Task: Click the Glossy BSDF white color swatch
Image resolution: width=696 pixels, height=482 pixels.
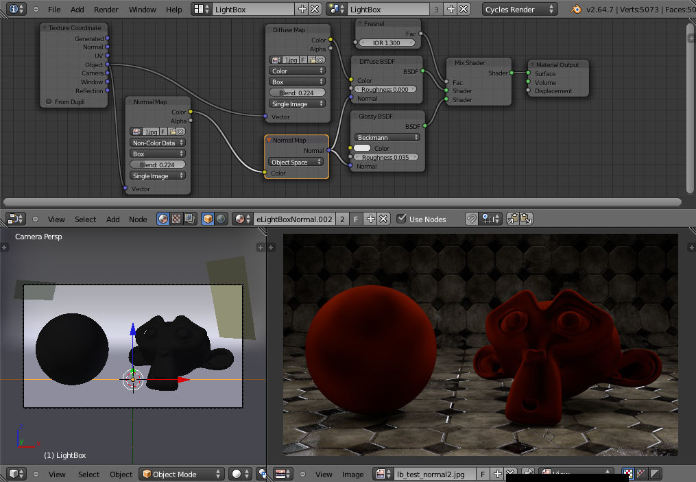Action: 362,148
